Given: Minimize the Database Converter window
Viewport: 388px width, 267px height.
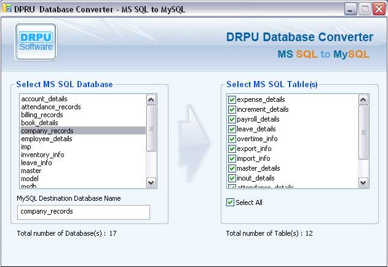Looking at the screenshot, I should click(350, 9).
